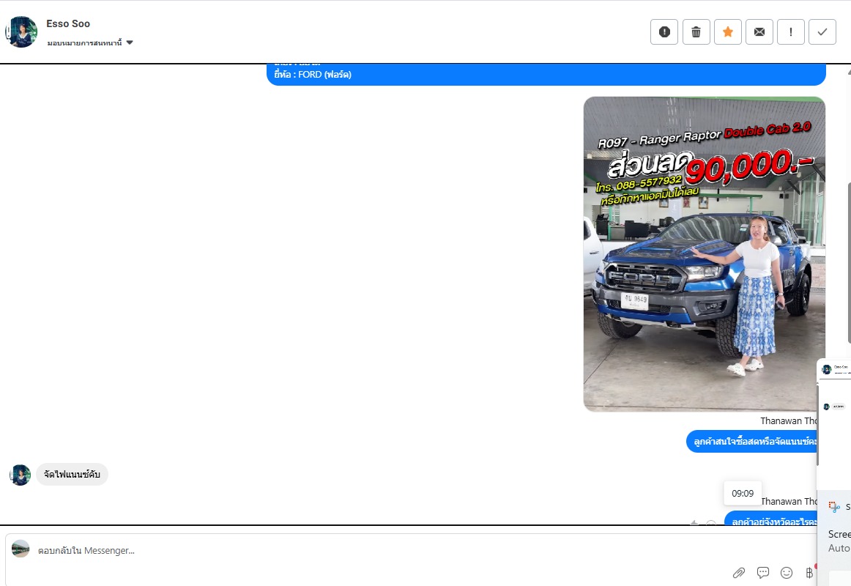The width and height of the screenshot is (851, 586).
Task: Open the Ranger Raptor promotional image
Action: pos(704,253)
